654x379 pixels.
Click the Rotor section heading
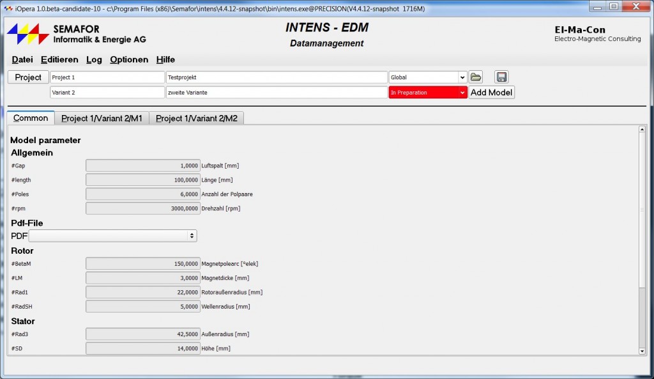click(x=22, y=251)
